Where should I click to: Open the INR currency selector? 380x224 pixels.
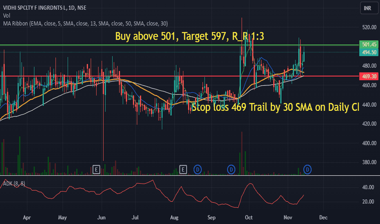369,8
